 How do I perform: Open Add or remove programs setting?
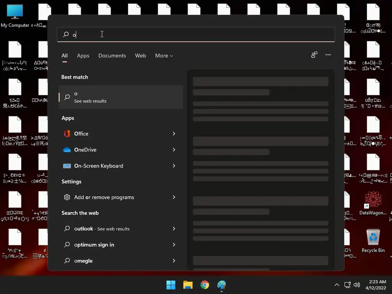[121, 197]
